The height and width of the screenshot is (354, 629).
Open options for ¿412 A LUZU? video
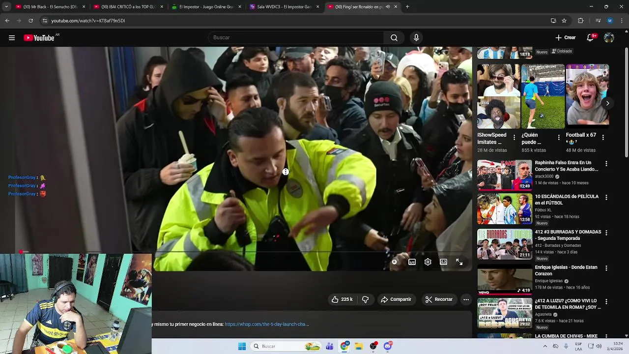(606, 302)
